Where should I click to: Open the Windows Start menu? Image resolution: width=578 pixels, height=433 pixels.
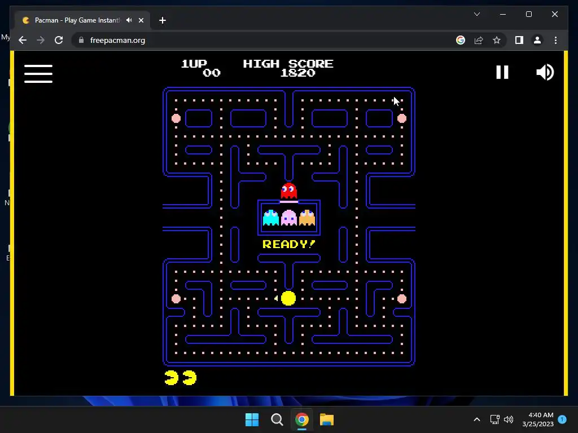[x=252, y=419]
